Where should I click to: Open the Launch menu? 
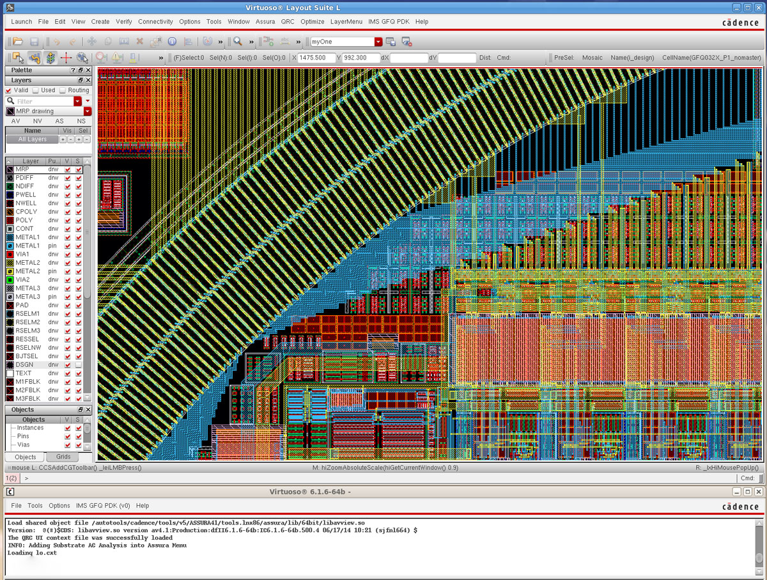22,21
